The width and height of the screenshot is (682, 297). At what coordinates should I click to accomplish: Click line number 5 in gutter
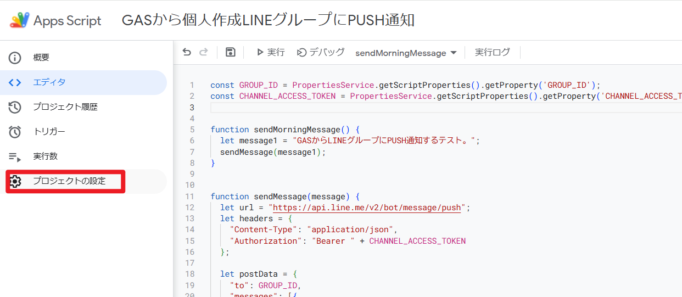192,130
